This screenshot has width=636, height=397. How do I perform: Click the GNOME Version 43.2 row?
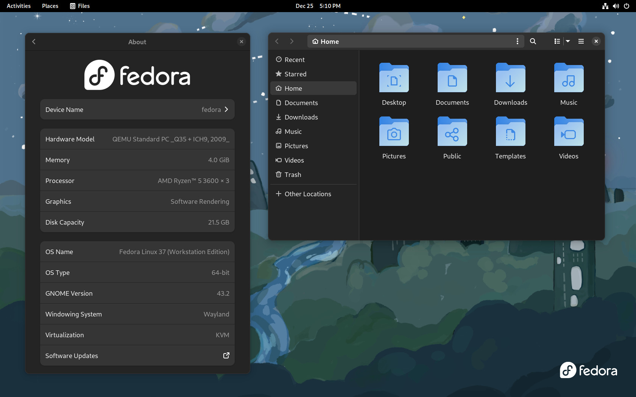tap(137, 293)
